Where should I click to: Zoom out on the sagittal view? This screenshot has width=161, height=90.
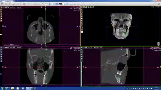coord(82,52)
